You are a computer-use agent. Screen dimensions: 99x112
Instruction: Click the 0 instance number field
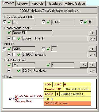pyautogui.click(x=91, y=22)
